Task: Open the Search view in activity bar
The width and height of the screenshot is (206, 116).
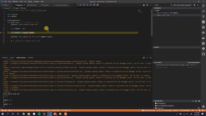Action: pyautogui.click(x=203, y=11)
